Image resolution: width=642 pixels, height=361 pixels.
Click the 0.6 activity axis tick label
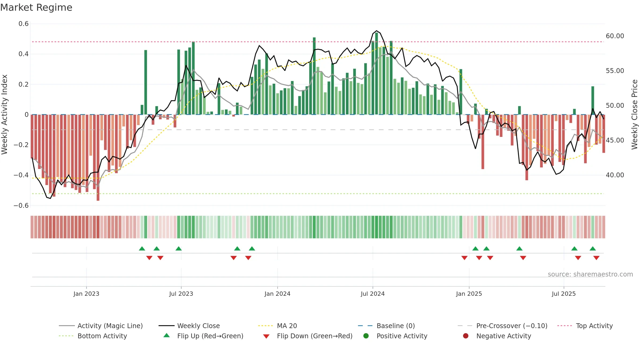click(23, 24)
